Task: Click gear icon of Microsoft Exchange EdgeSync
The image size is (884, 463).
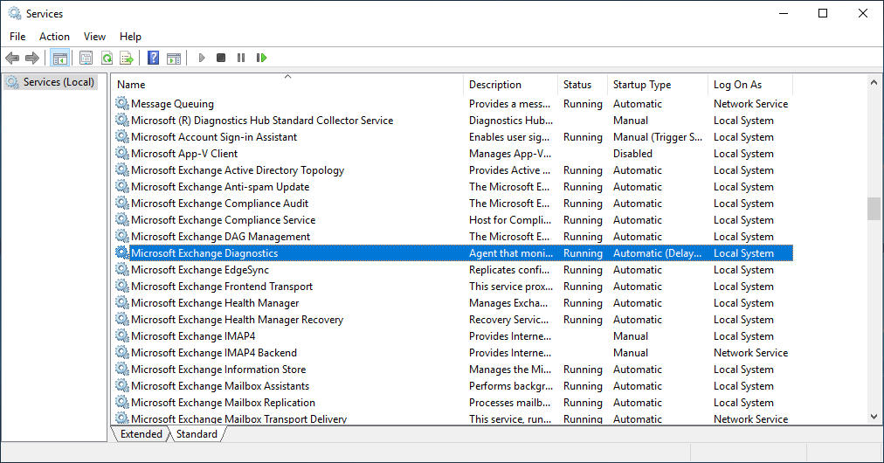Action: [x=121, y=269]
